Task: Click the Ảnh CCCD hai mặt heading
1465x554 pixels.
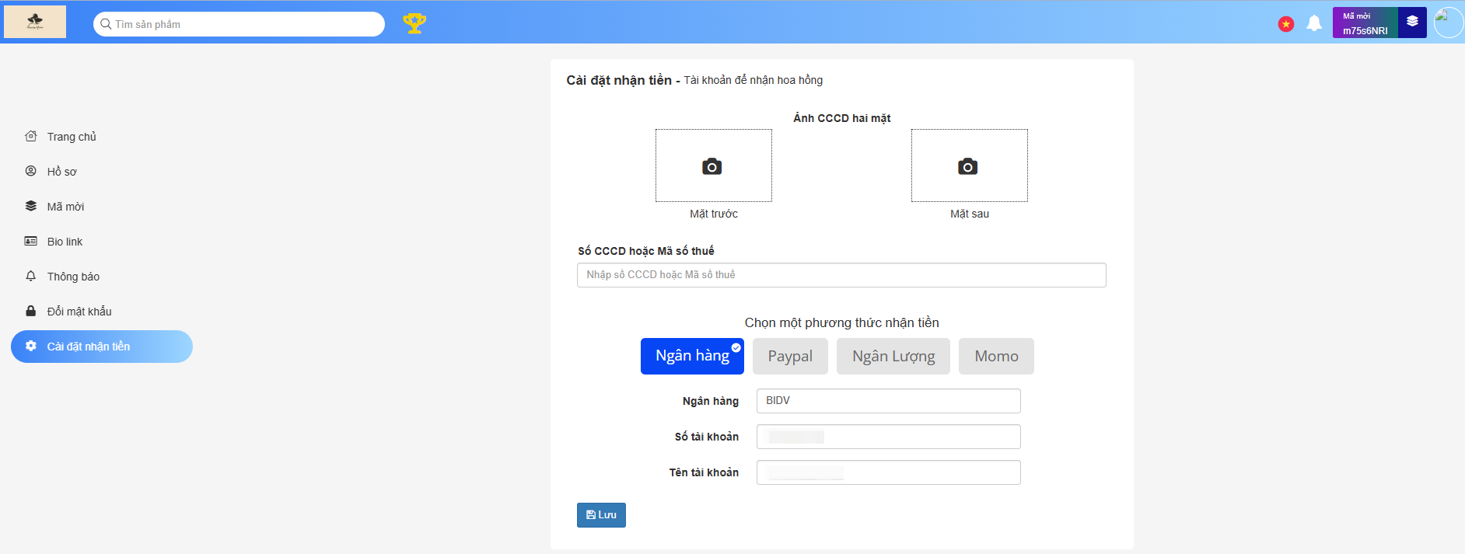Action: point(841,118)
